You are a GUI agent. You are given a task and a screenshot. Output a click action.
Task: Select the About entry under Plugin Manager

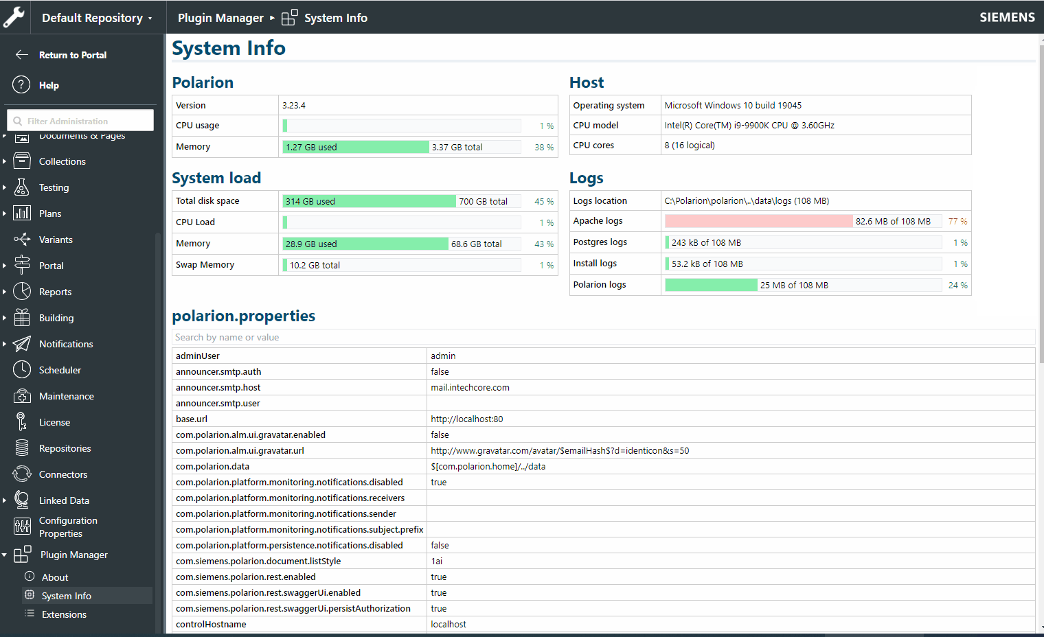[x=55, y=577]
